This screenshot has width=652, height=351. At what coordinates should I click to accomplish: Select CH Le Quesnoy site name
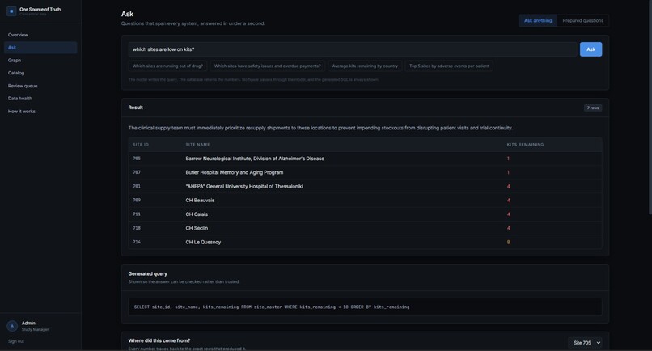pos(203,242)
